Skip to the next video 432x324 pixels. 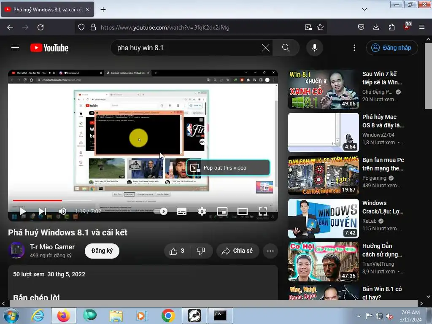tap(43, 211)
